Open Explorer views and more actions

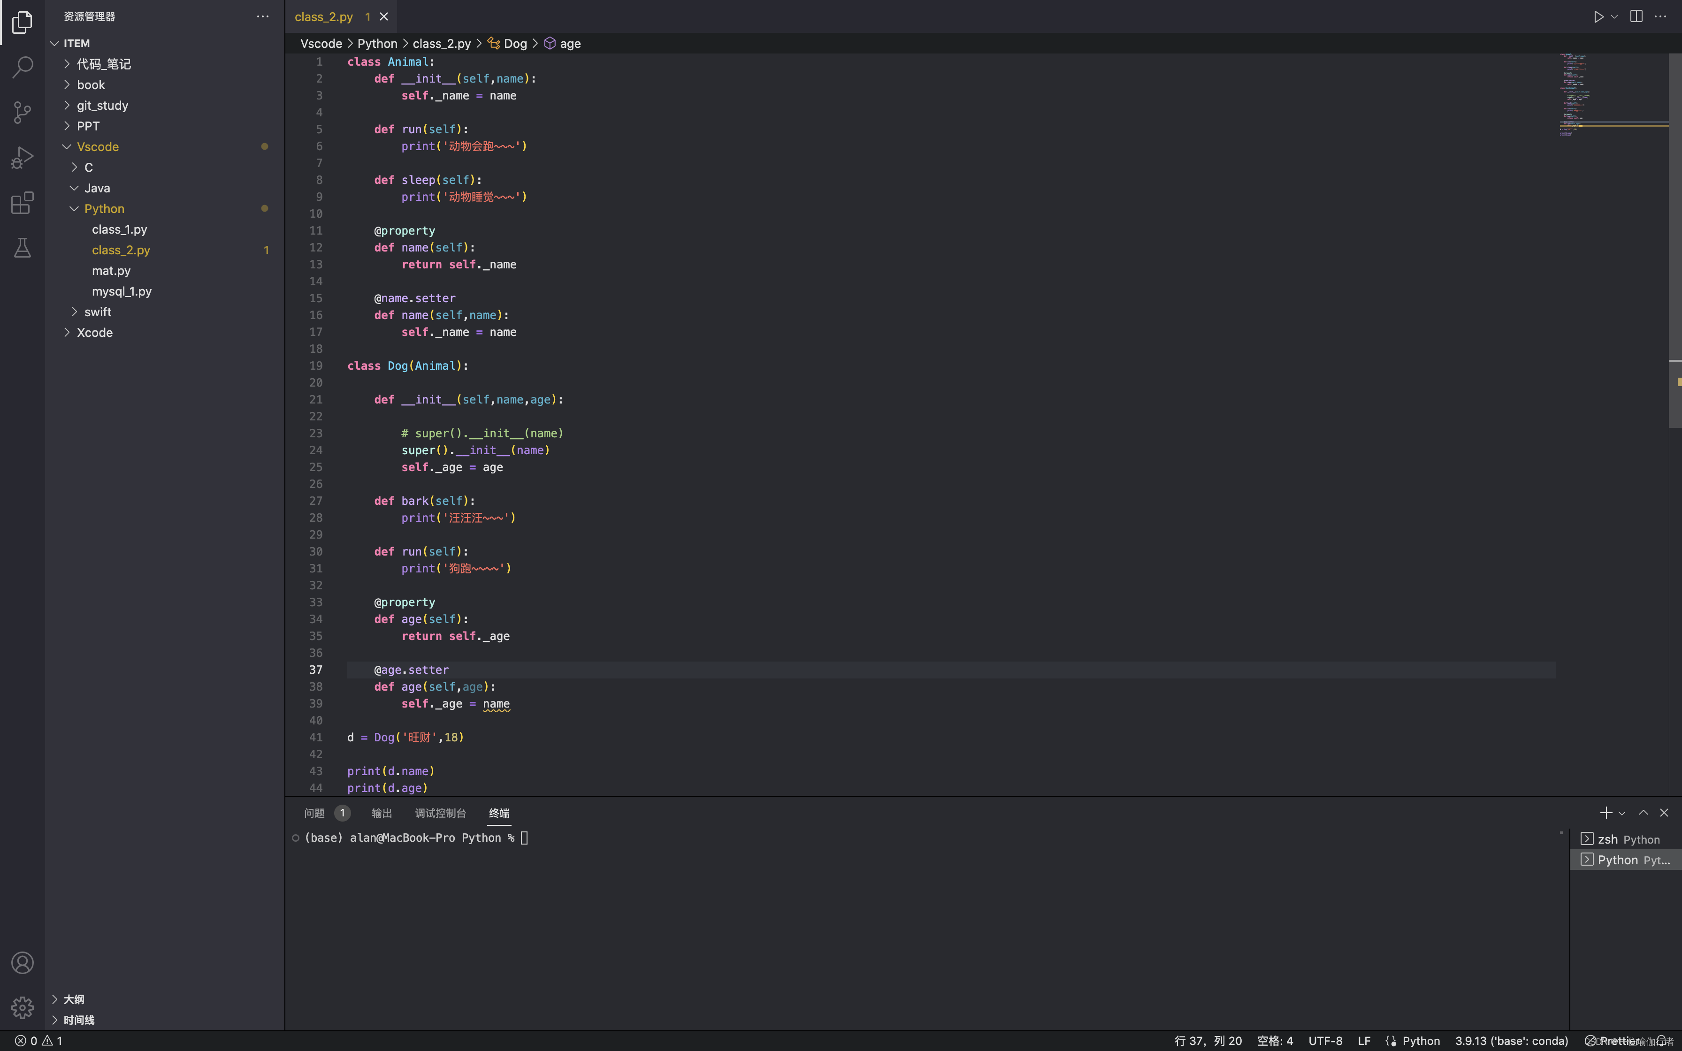point(263,17)
